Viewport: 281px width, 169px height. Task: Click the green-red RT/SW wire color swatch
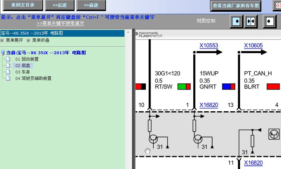tap(184, 87)
